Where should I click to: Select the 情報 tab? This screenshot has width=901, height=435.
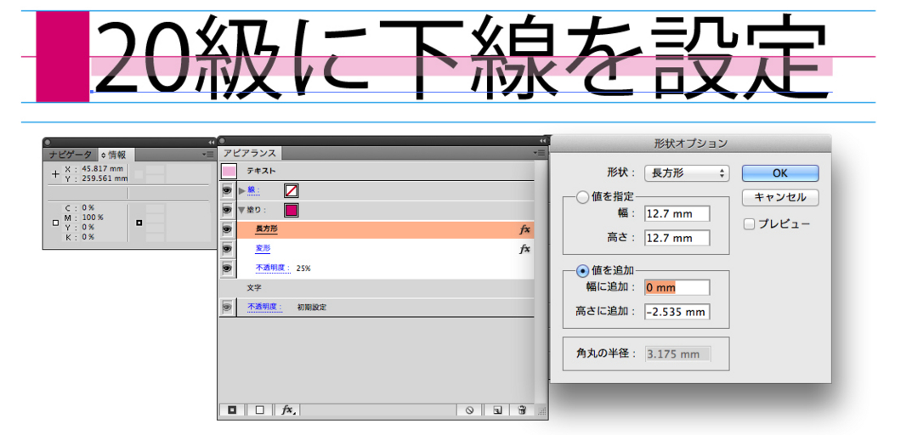pyautogui.click(x=116, y=155)
